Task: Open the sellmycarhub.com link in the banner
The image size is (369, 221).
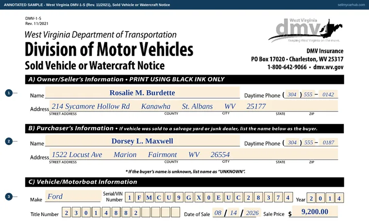Action: [351, 5]
